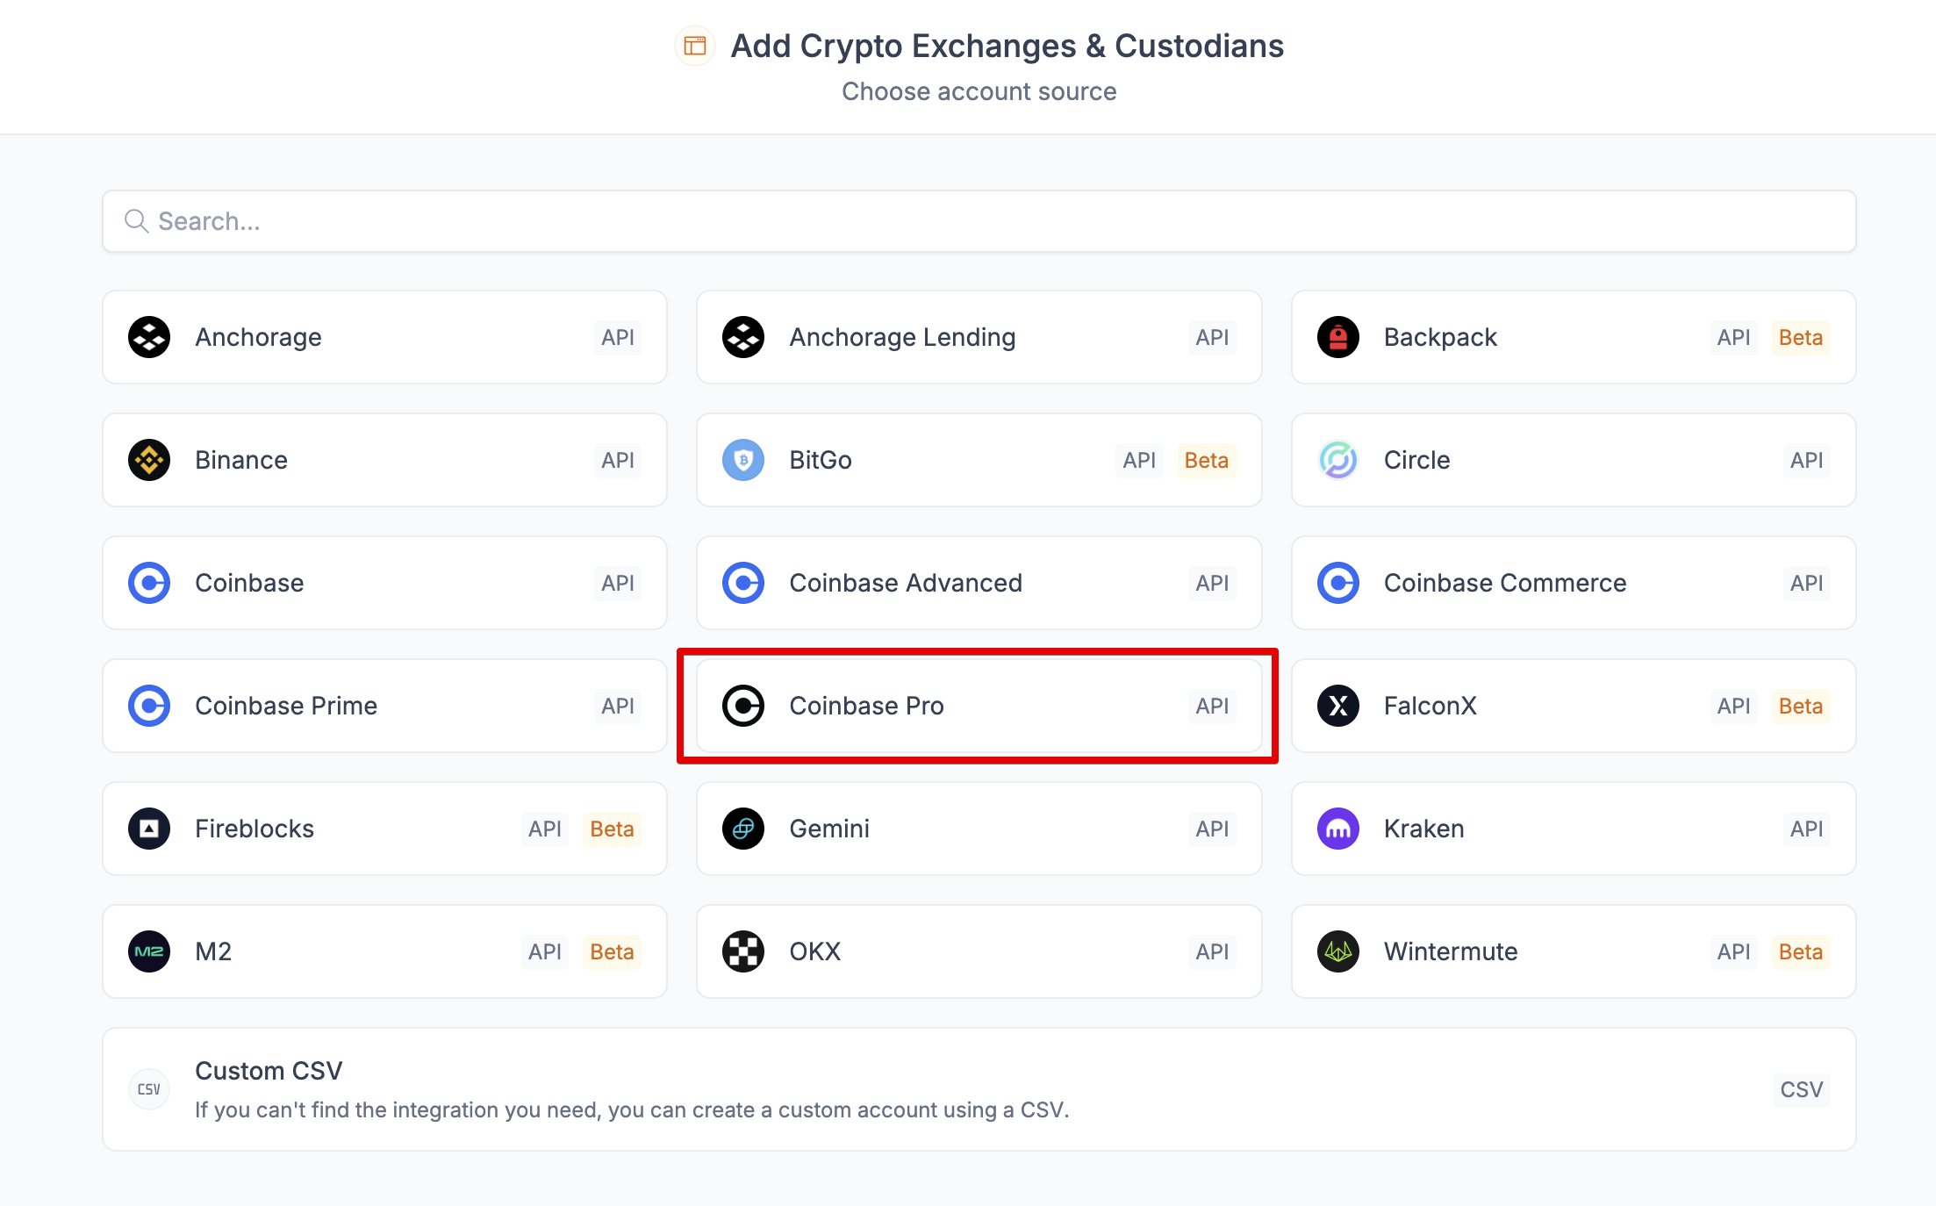Choose the Coinbase Commerce integration
The width and height of the screenshot is (1936, 1206).
1573,583
